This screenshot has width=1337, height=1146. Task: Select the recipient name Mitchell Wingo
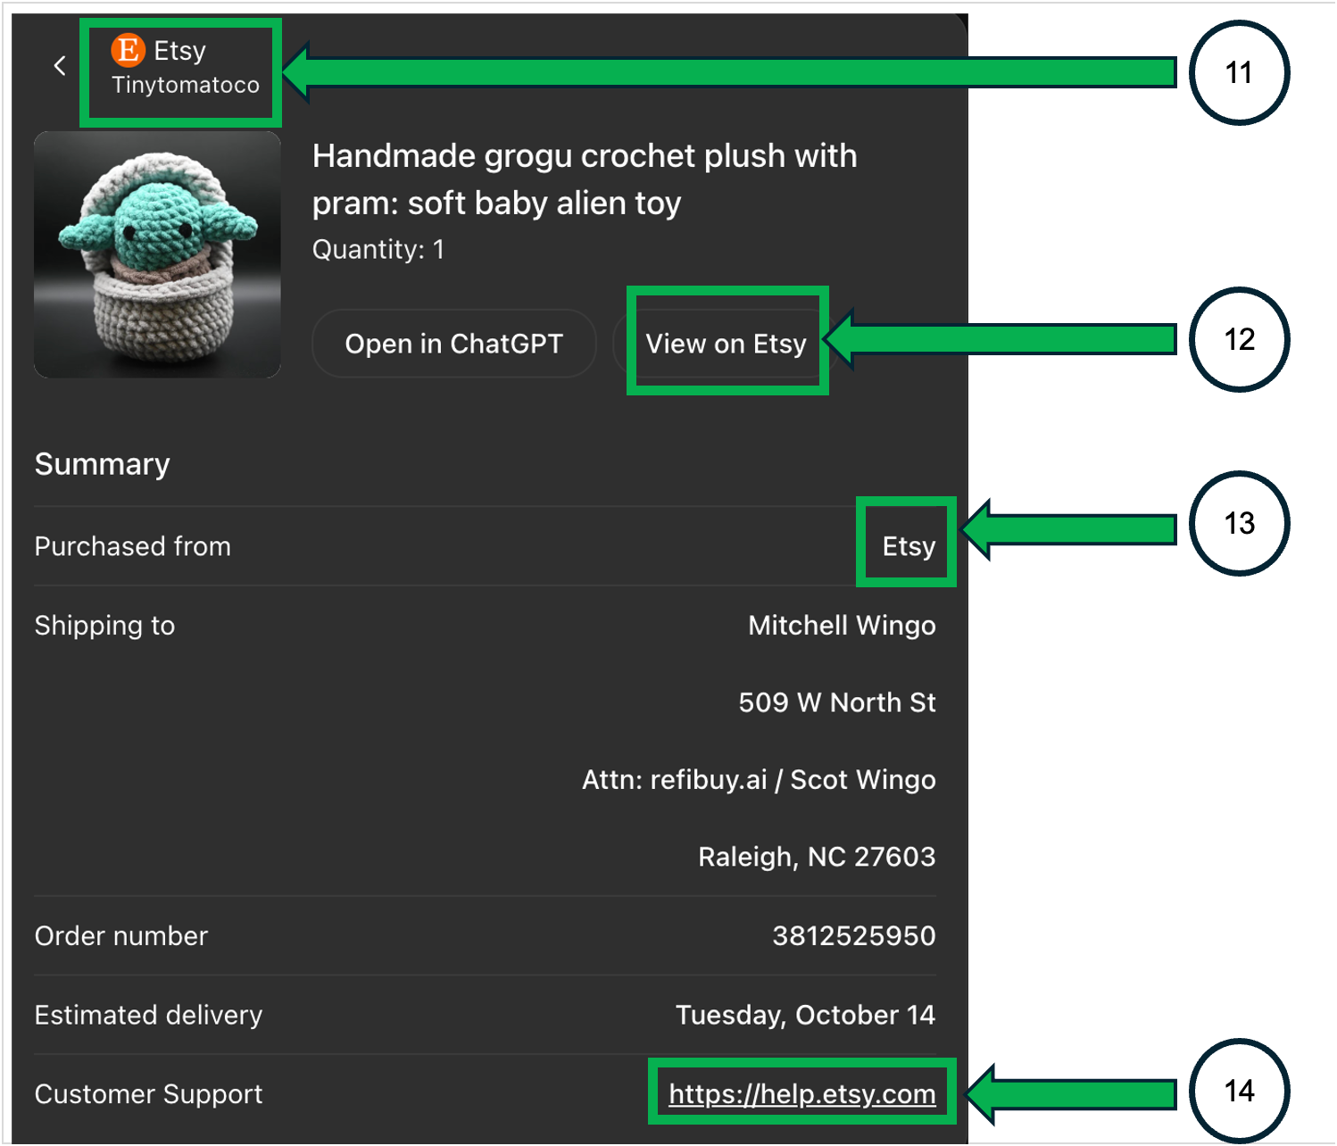coord(842,626)
